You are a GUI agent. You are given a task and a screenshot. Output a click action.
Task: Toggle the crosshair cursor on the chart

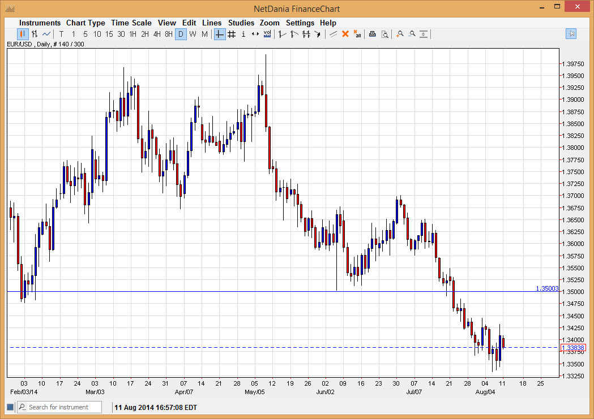click(219, 34)
